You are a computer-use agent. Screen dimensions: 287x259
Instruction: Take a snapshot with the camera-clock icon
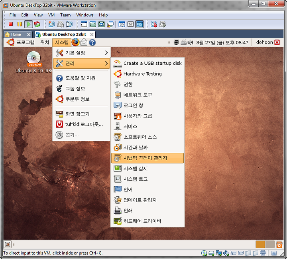(x=51, y=24)
